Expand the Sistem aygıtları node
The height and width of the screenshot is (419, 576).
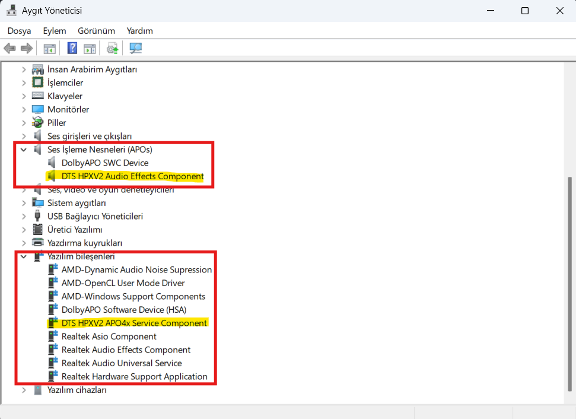click(24, 203)
